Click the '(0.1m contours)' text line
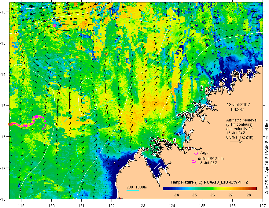 (239, 124)
